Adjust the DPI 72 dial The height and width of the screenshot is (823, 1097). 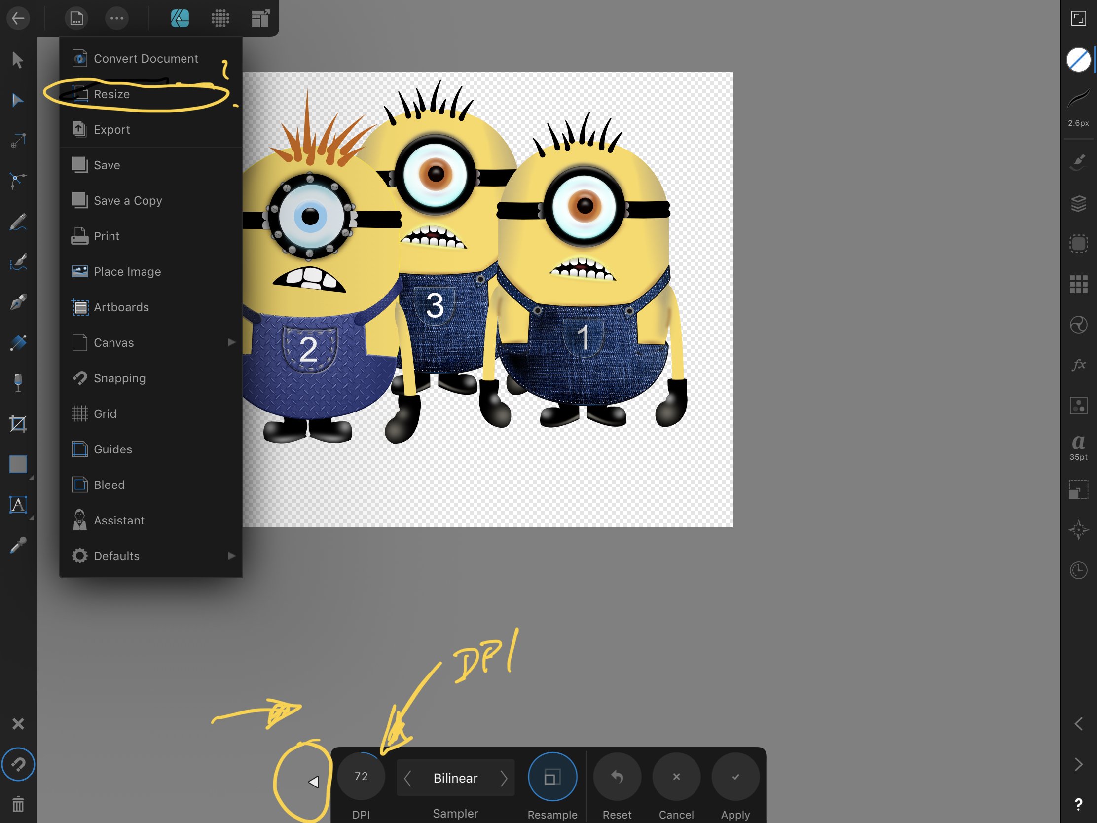(x=361, y=776)
